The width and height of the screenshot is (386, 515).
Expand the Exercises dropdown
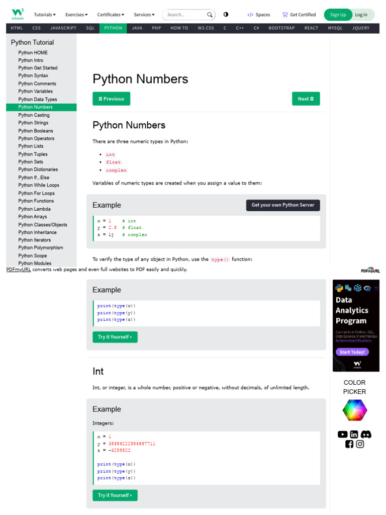click(76, 15)
